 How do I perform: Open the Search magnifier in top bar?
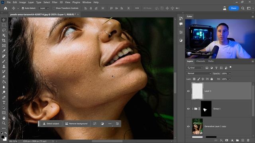243,8
